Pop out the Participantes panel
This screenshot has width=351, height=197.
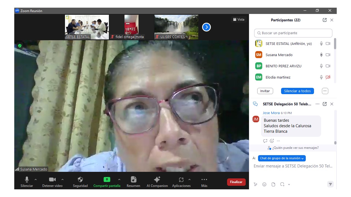click(325, 20)
